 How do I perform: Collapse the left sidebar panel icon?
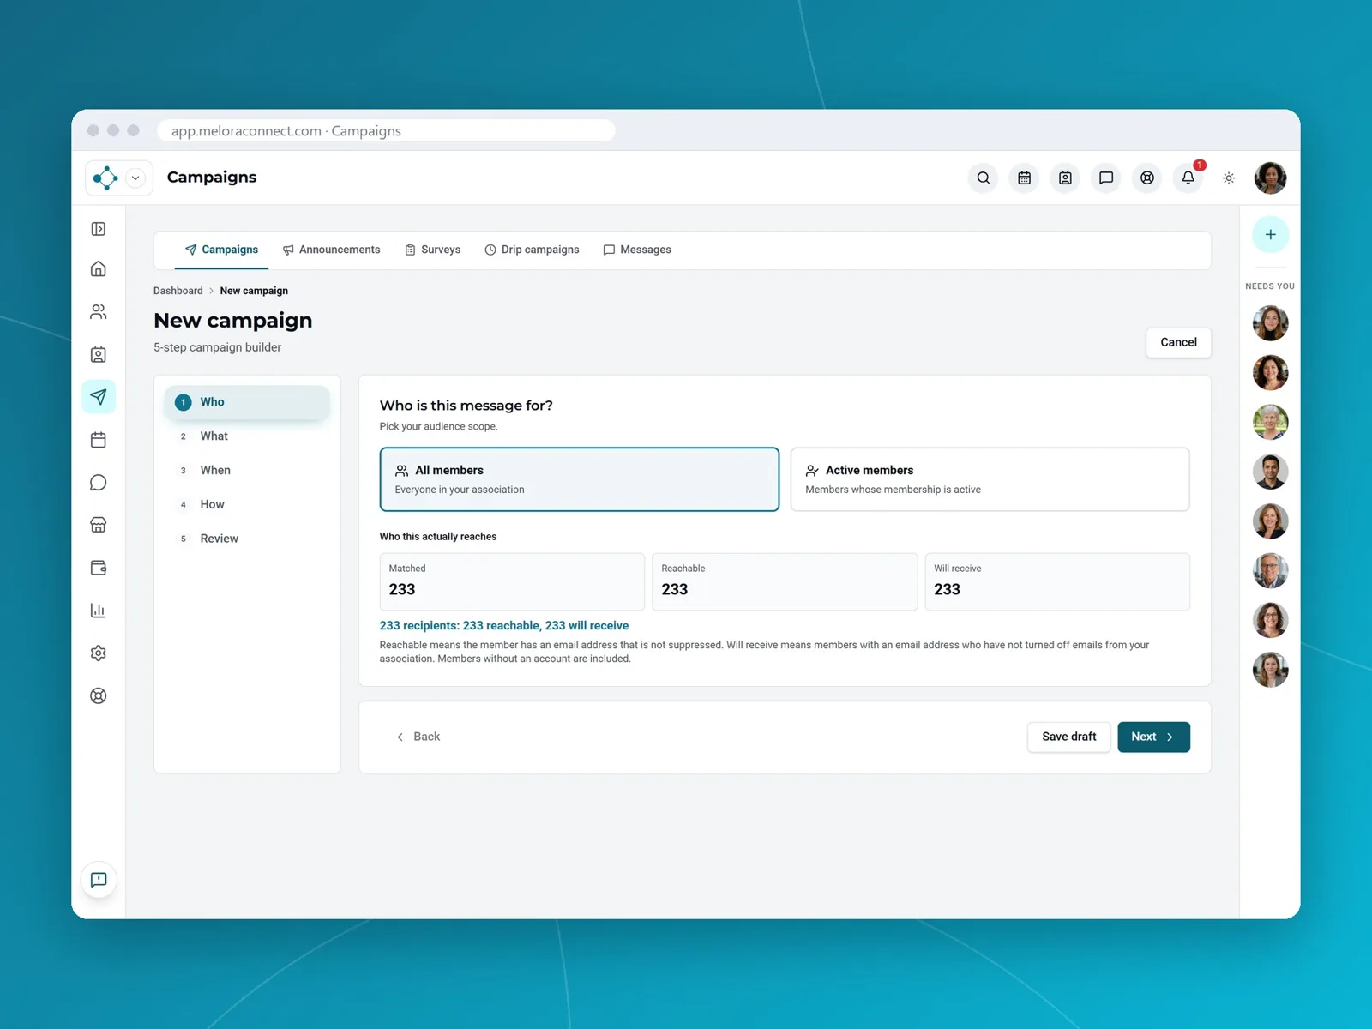(x=99, y=229)
